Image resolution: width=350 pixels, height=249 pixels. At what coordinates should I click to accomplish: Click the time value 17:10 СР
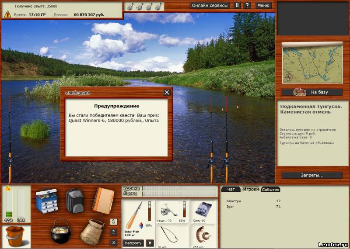point(38,15)
